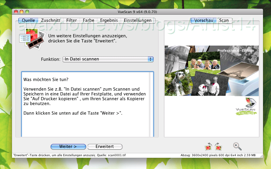The image size is (271, 169).
Task: Click the window resize grip corner
Action: [x=261, y=156]
